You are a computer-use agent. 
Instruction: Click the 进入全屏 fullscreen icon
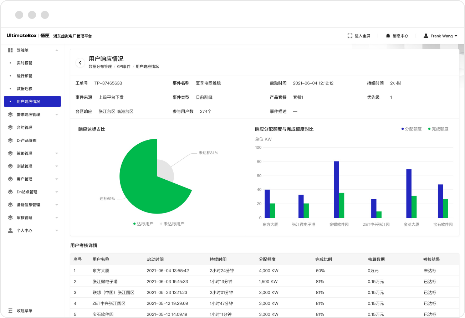tap(350, 36)
